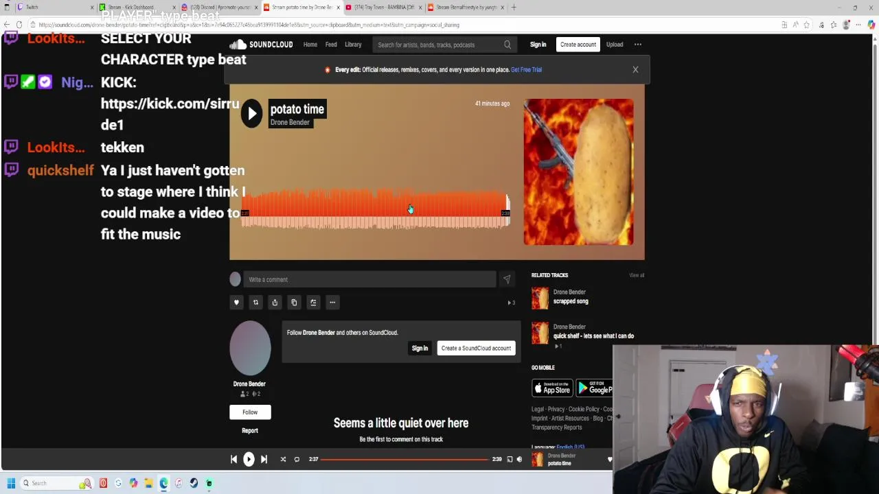Seek on bottom player progress bar
879x494 pixels.
click(405, 460)
